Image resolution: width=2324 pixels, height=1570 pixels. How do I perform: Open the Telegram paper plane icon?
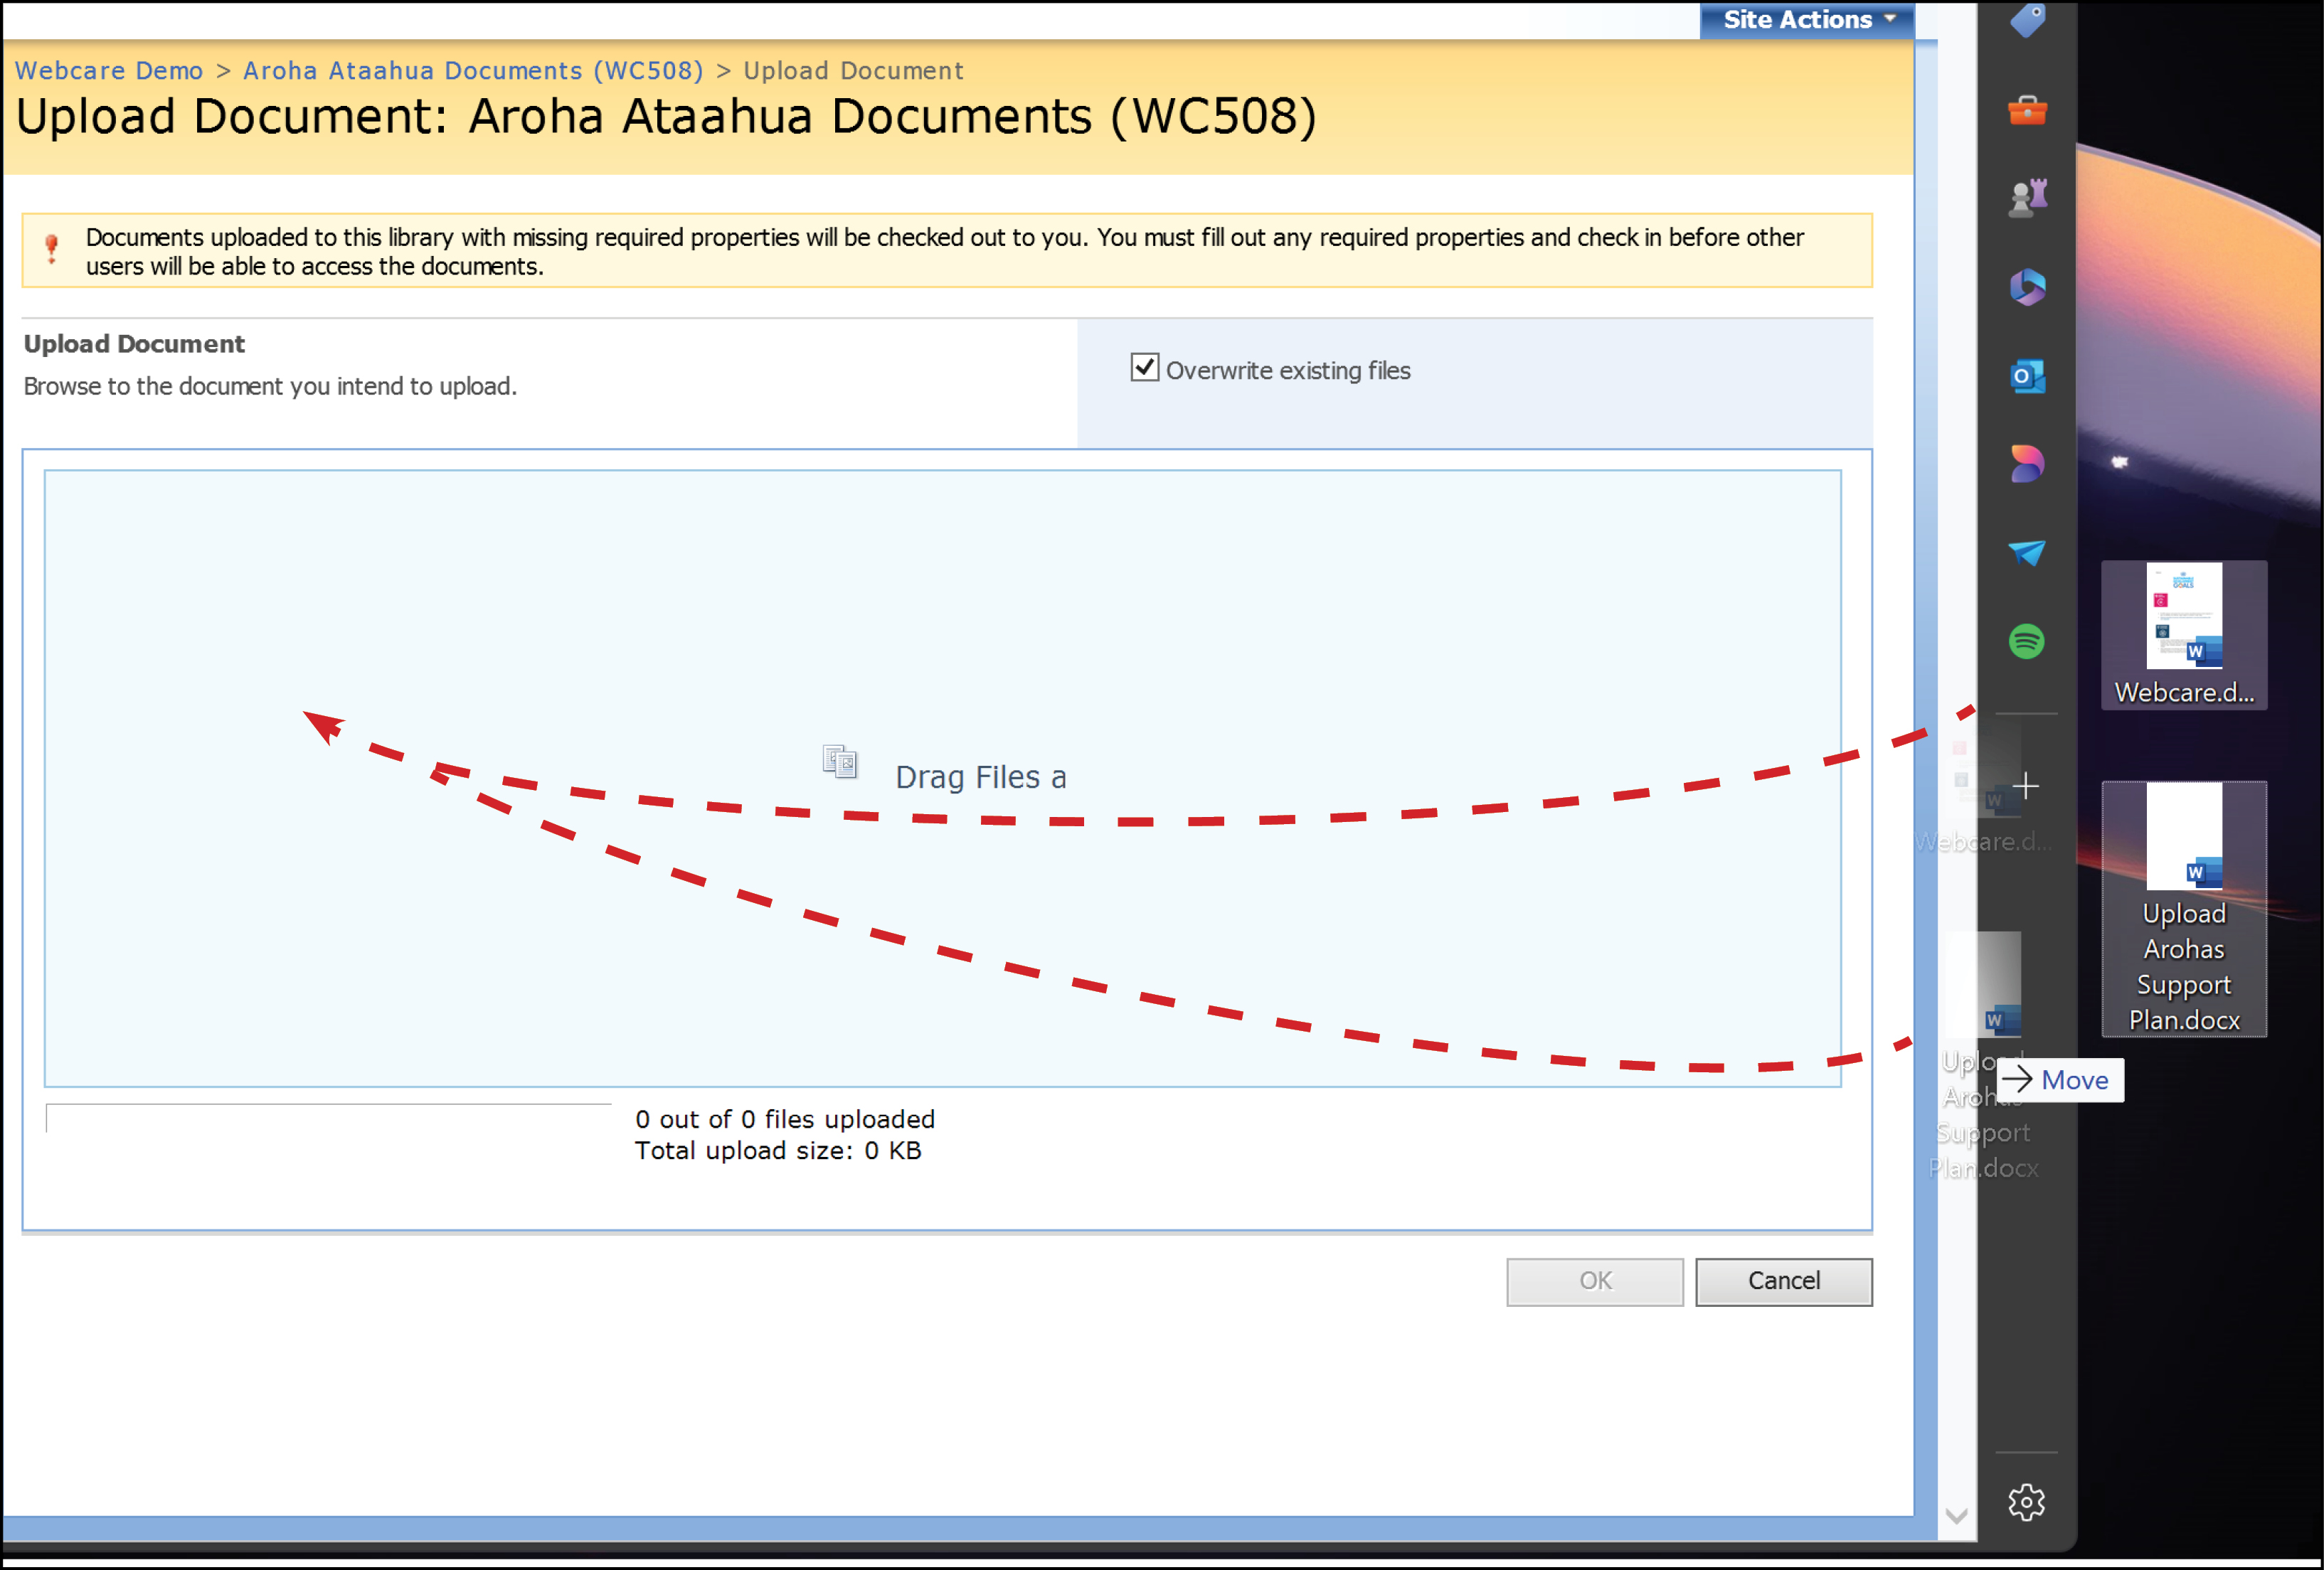2027,552
